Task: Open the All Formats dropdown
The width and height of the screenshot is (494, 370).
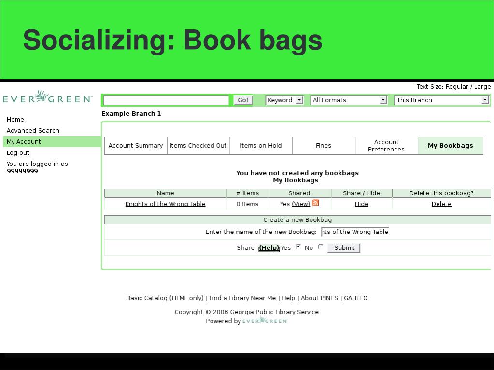Action: tap(349, 100)
